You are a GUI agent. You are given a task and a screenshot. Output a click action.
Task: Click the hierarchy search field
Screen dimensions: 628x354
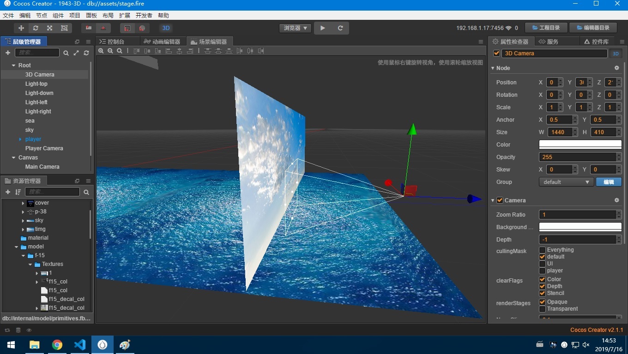(37, 53)
